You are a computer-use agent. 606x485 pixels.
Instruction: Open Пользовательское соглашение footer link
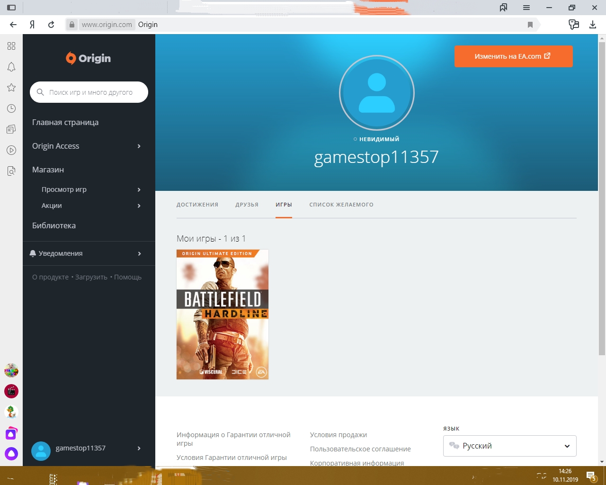(x=360, y=449)
